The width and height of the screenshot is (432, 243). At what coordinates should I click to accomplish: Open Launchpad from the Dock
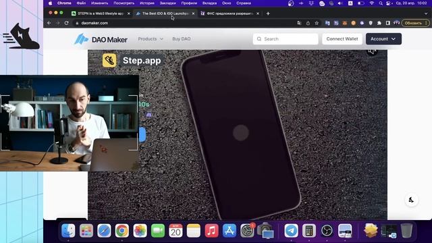[x=86, y=231]
